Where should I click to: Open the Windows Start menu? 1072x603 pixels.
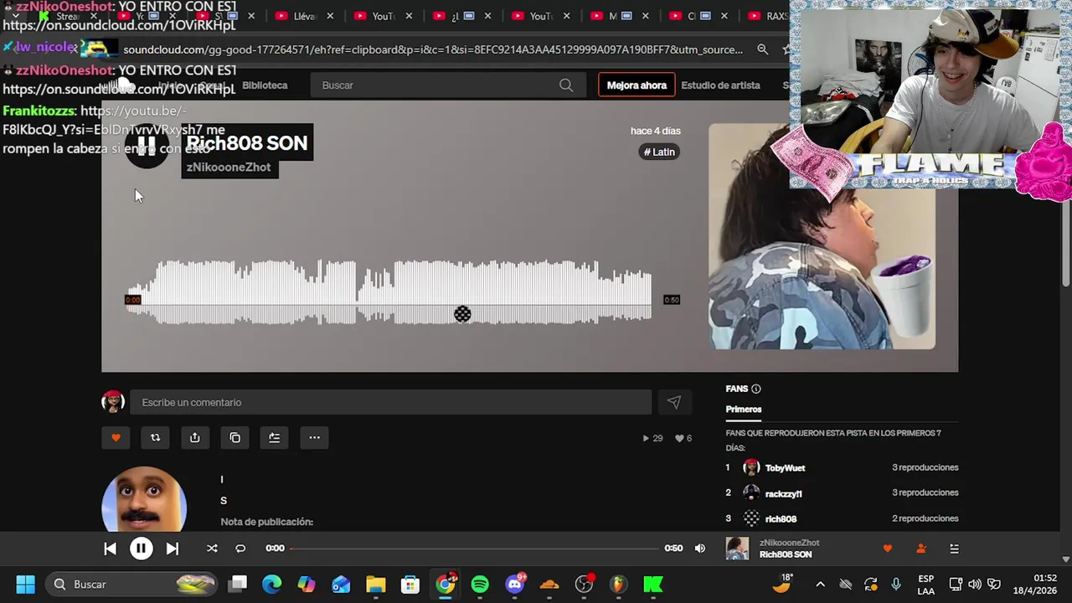[x=25, y=584]
